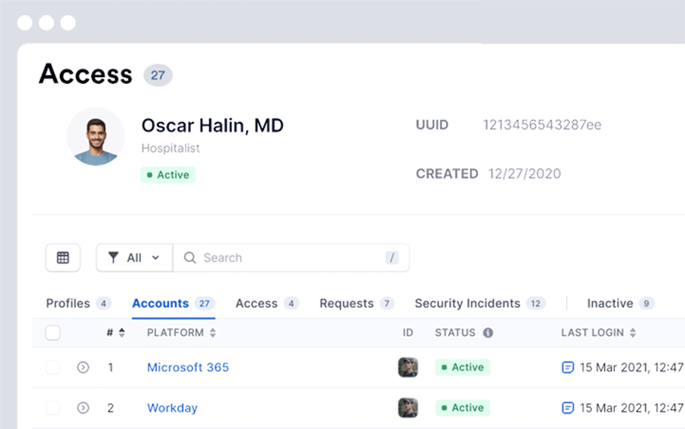Click the Search input field
Viewport: 685px width, 429px height.
[289, 258]
